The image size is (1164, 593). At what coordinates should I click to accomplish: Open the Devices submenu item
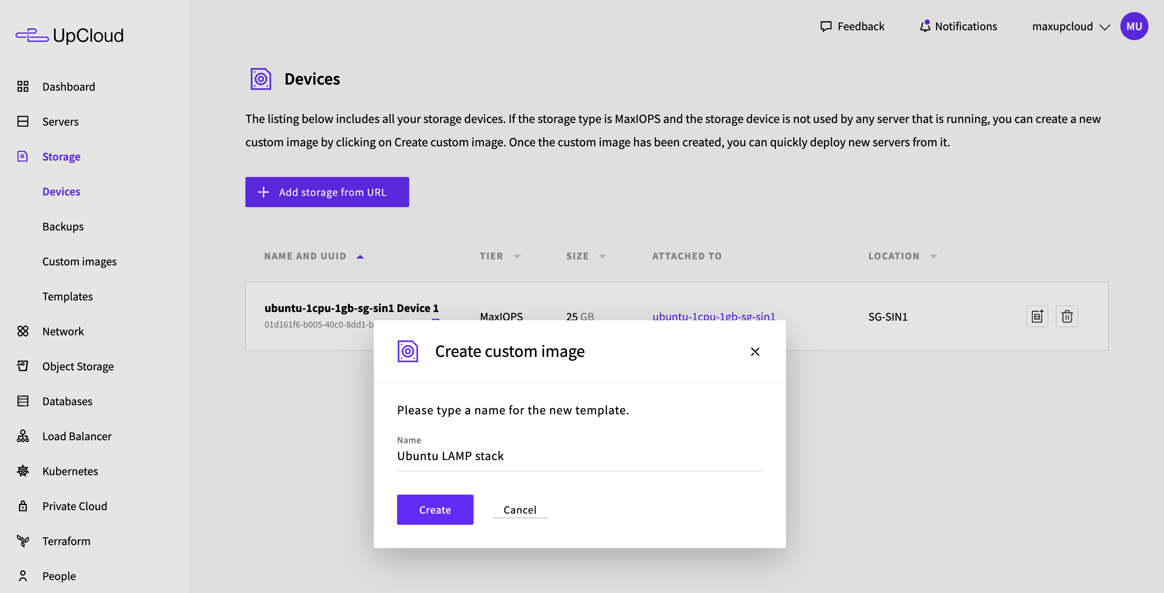(x=61, y=191)
